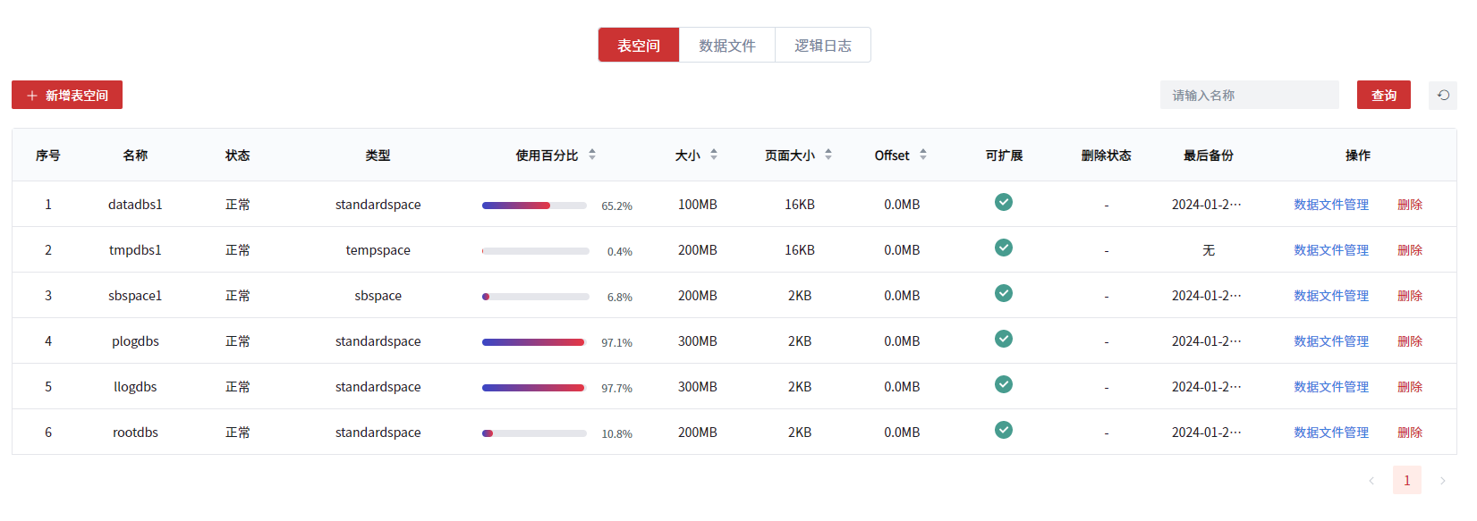Click the sort arrows on Offset column
This screenshot has height=521, width=1477.
tap(923, 155)
